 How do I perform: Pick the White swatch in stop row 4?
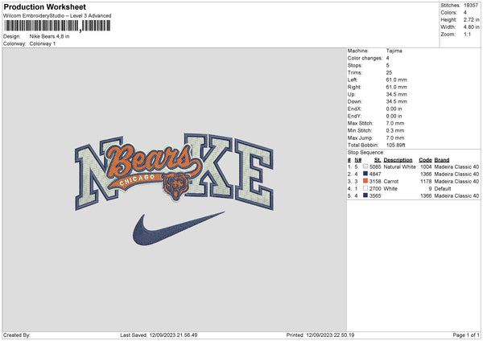(x=365, y=189)
